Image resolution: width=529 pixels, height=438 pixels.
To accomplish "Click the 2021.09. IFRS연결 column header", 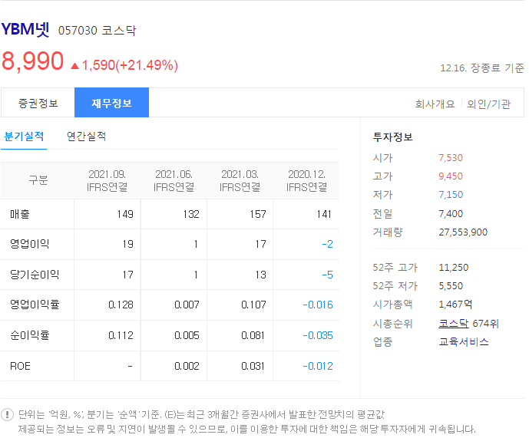I will [x=107, y=181].
